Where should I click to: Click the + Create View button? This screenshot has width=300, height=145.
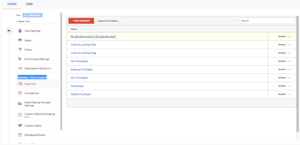(x=32, y=15)
